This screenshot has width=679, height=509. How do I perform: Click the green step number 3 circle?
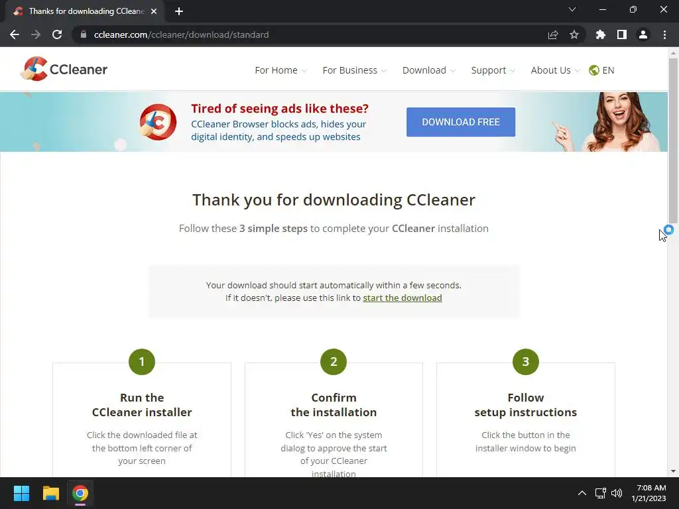pyautogui.click(x=525, y=361)
